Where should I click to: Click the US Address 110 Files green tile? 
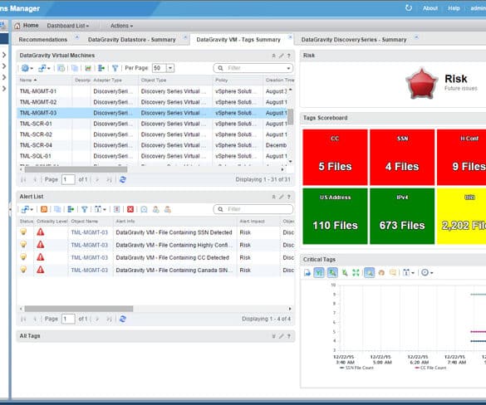click(x=335, y=216)
